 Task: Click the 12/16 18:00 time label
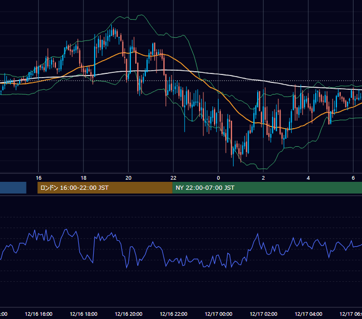coord(84,314)
